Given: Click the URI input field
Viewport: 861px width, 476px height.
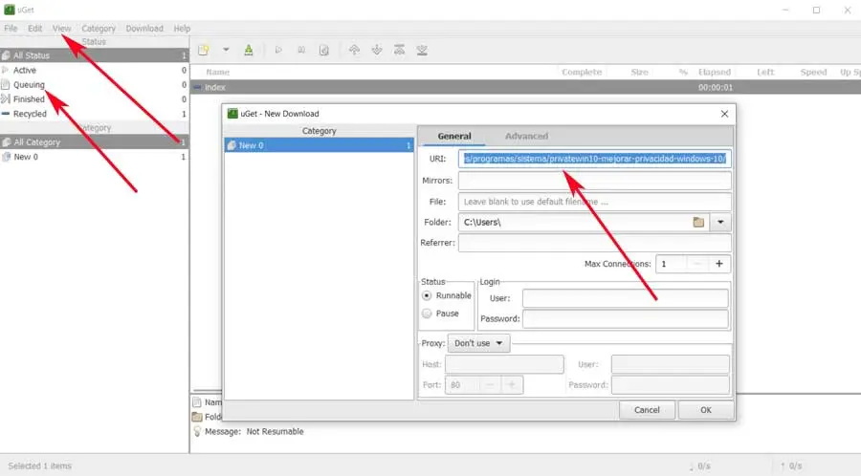Looking at the screenshot, I should point(595,159).
